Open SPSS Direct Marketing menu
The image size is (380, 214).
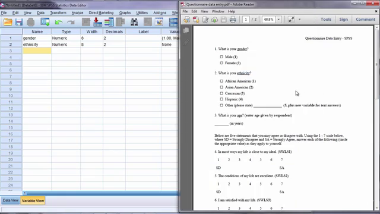(x=101, y=12)
